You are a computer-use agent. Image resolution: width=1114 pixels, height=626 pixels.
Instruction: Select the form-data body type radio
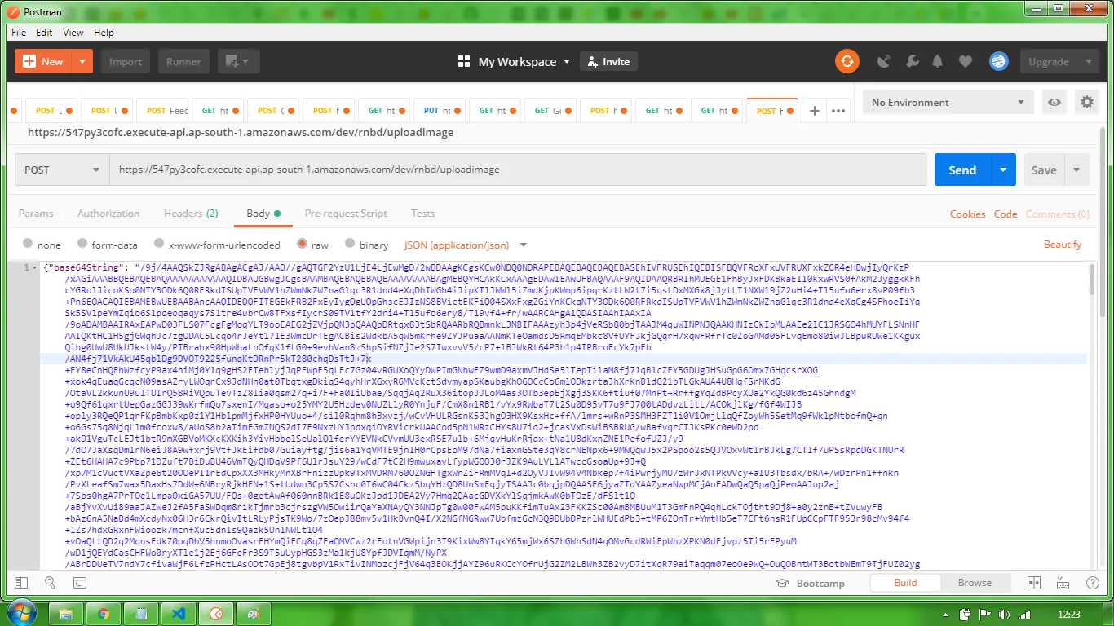click(x=82, y=244)
